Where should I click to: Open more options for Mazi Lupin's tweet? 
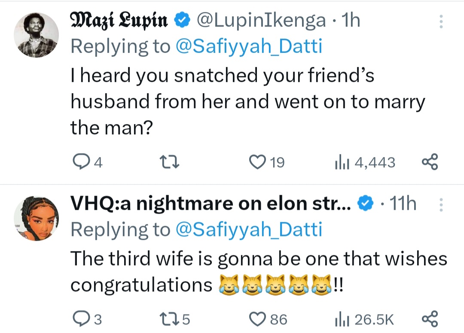440,22
